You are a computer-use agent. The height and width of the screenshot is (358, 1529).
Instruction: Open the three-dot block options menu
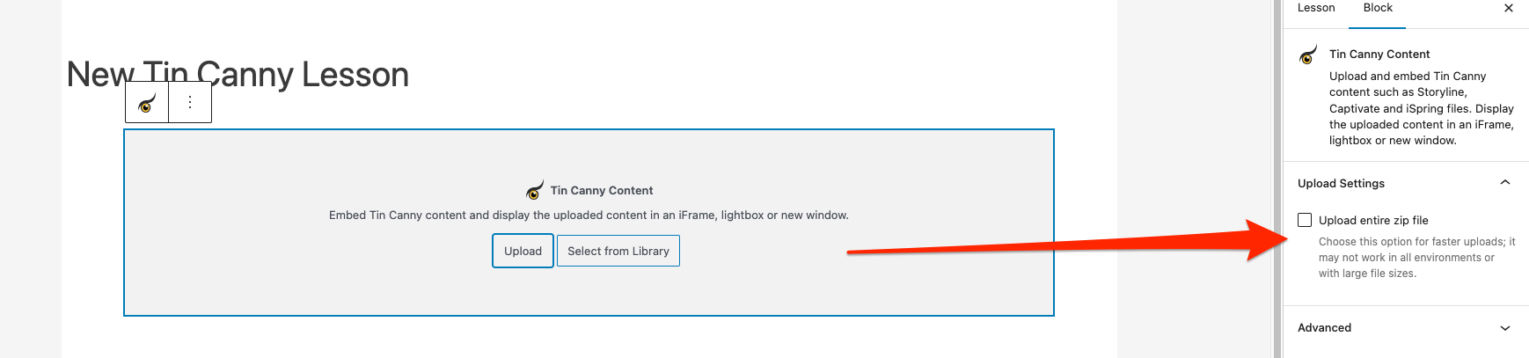click(190, 103)
